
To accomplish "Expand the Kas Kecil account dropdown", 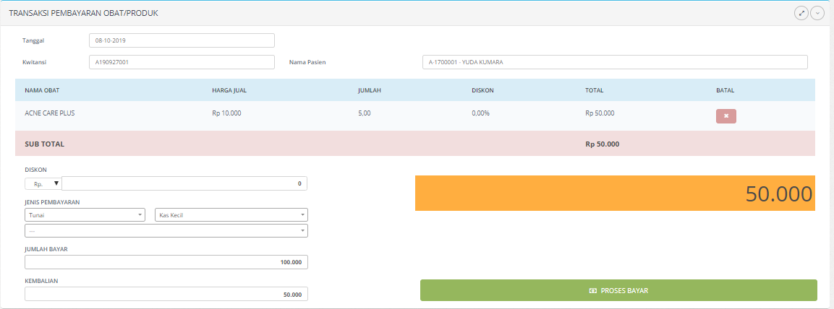I will tap(231, 215).
